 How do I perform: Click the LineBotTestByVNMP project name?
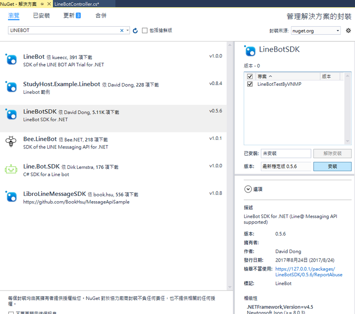click(279, 84)
